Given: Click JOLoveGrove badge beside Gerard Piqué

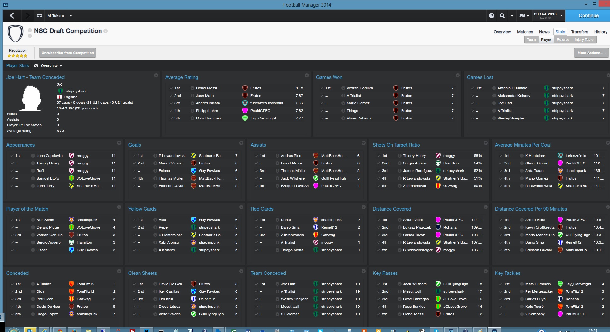Looking at the screenshot, I should tap(71, 227).
